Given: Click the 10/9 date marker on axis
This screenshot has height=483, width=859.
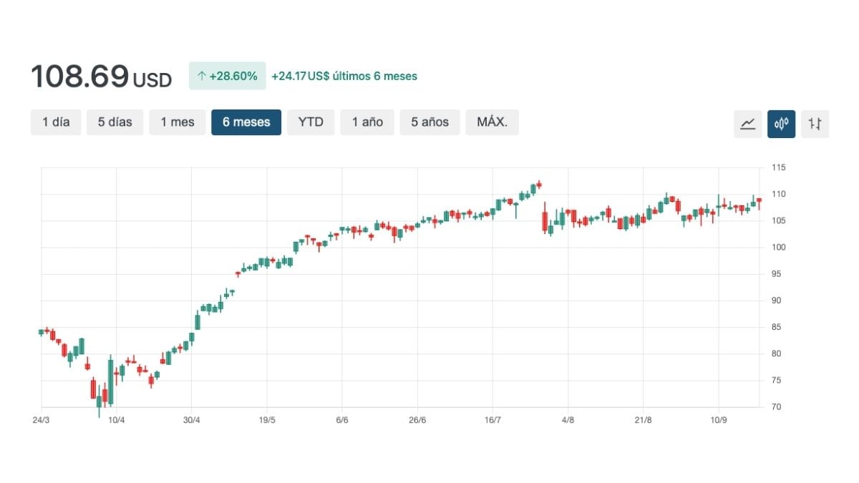Looking at the screenshot, I should coord(718,420).
